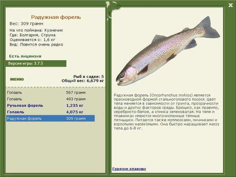Click the Рыб в садке: 5 counter
The width and height of the screenshot is (236, 177).
88,77
